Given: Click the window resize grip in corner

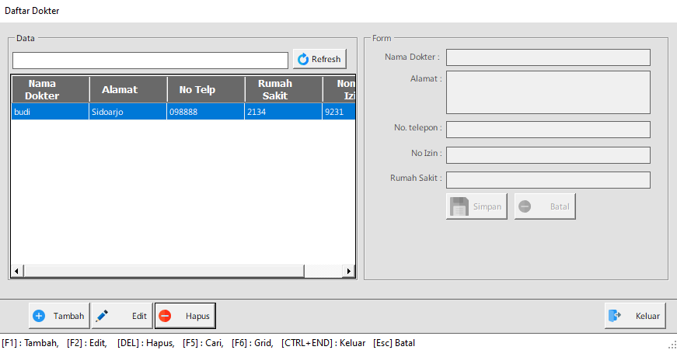Looking at the screenshot, I should [x=672, y=345].
